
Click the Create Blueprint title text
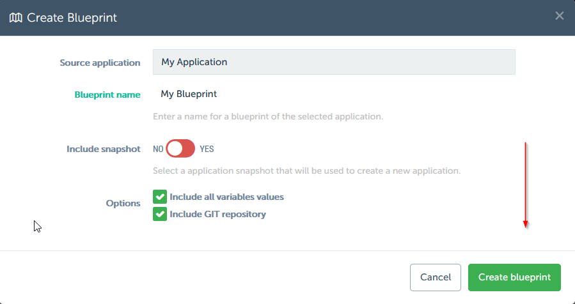[72, 18]
